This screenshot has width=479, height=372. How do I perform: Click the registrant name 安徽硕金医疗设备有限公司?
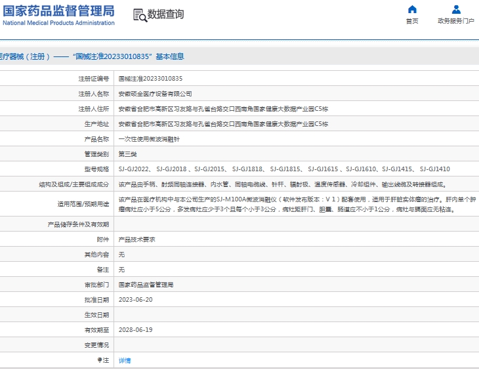pos(155,94)
